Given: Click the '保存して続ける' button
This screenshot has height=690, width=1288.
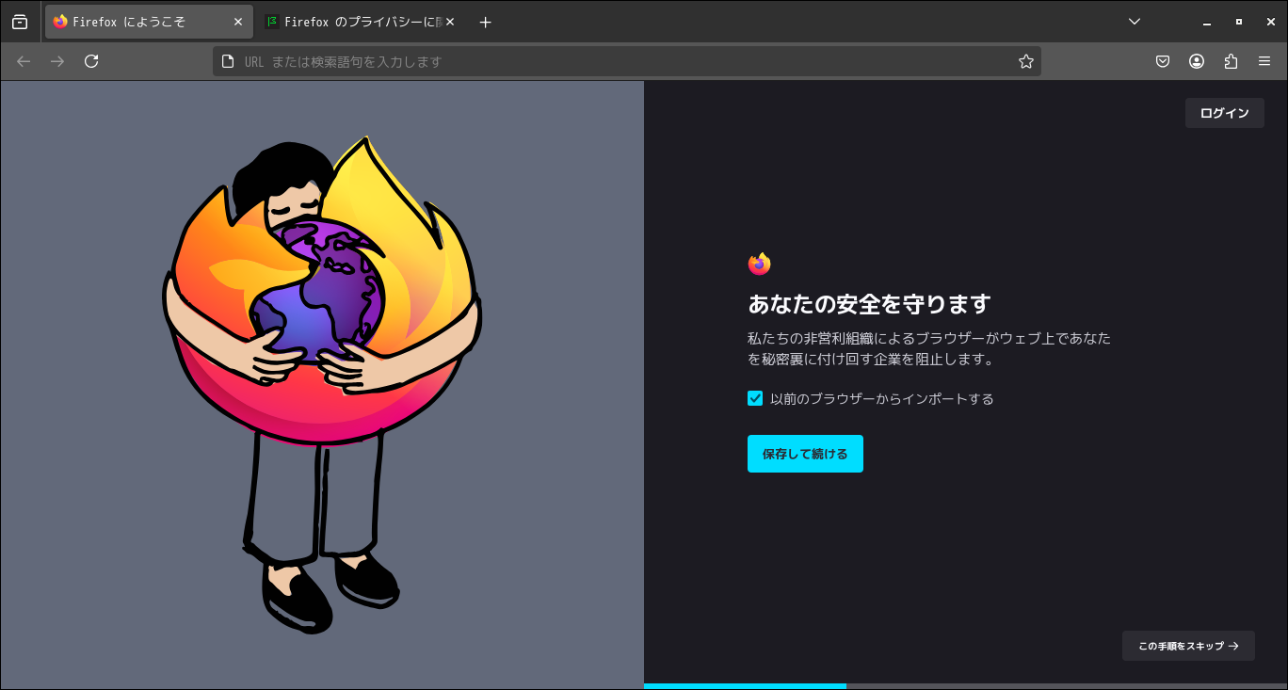Looking at the screenshot, I should 805,454.
